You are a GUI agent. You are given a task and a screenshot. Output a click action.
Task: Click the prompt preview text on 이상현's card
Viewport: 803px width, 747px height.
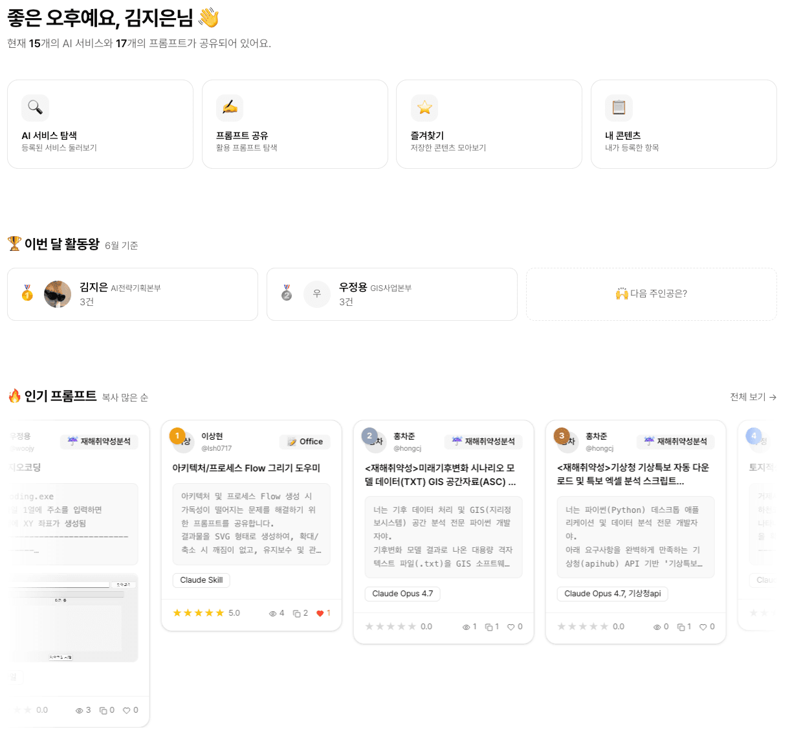251,524
